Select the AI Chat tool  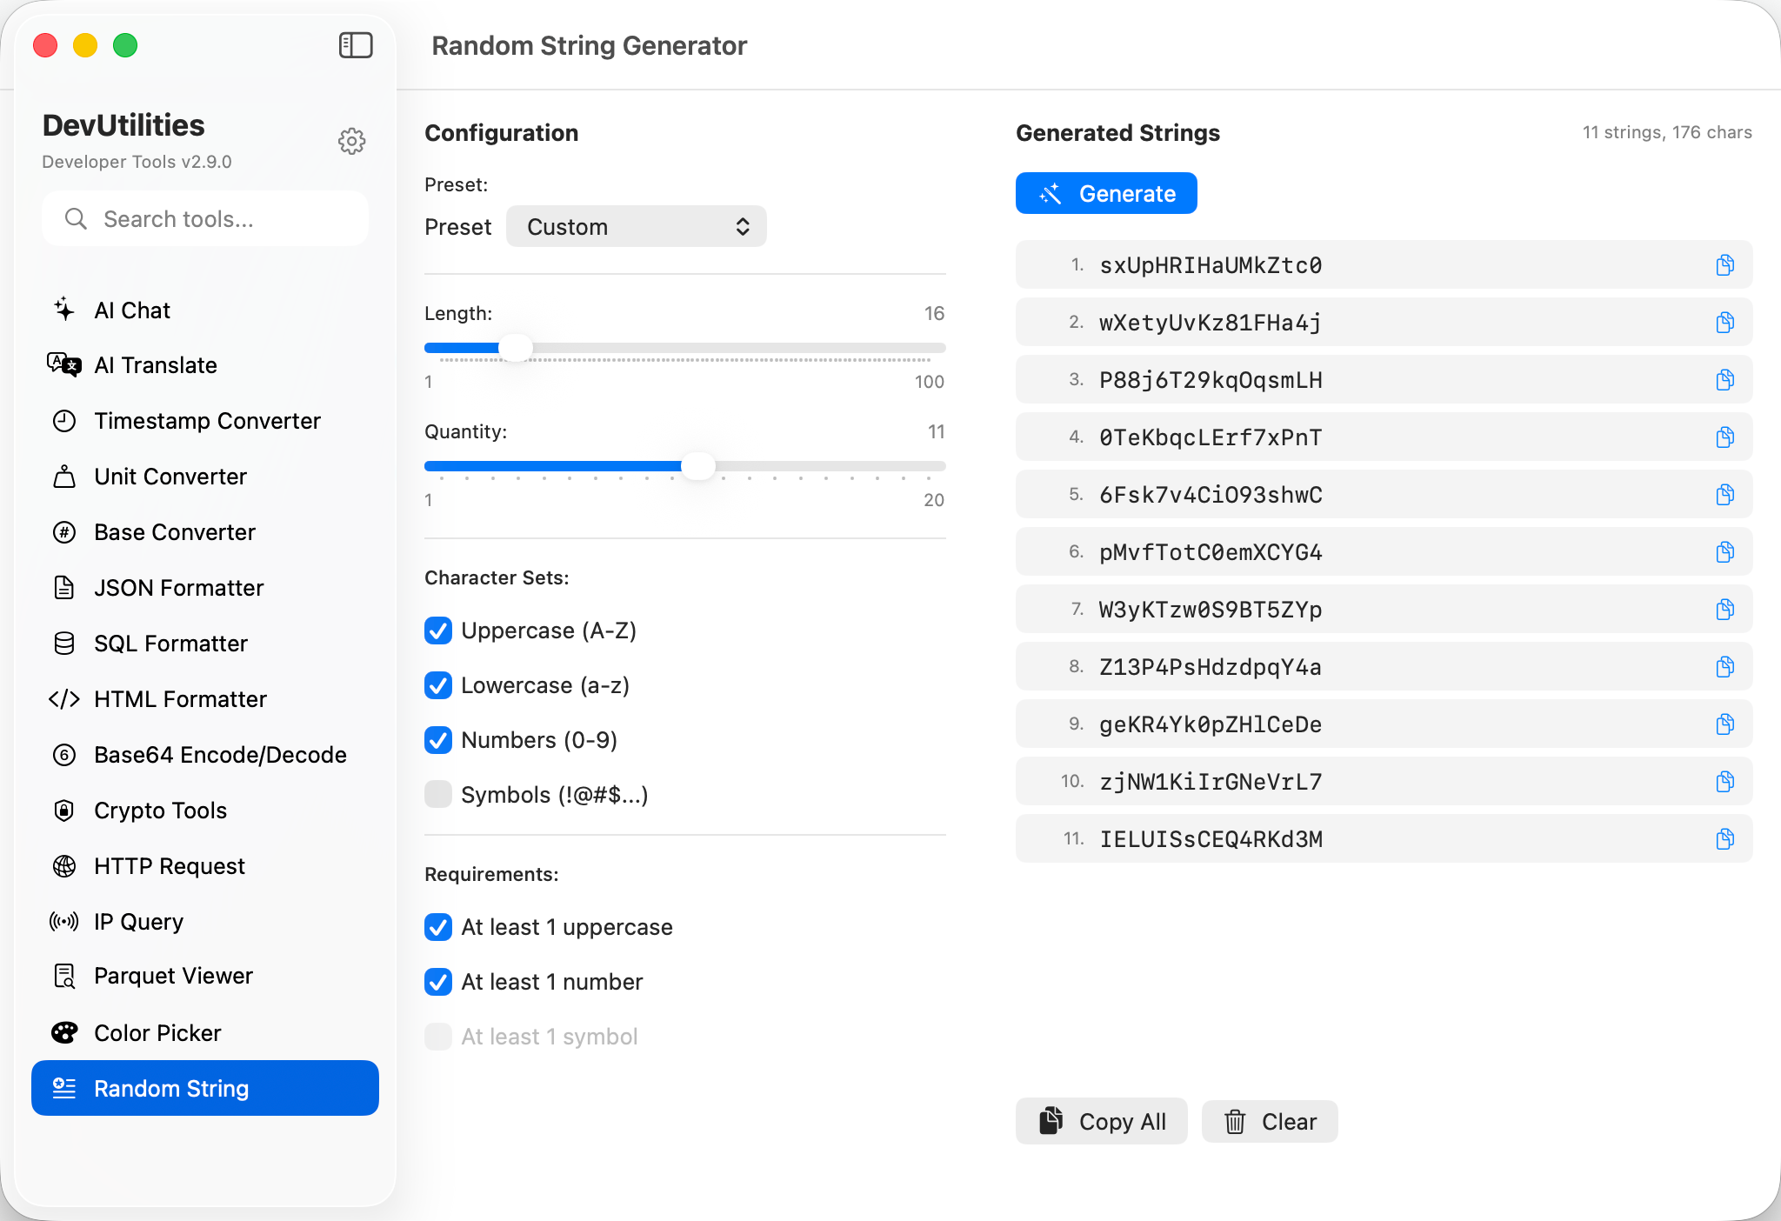click(x=132, y=310)
